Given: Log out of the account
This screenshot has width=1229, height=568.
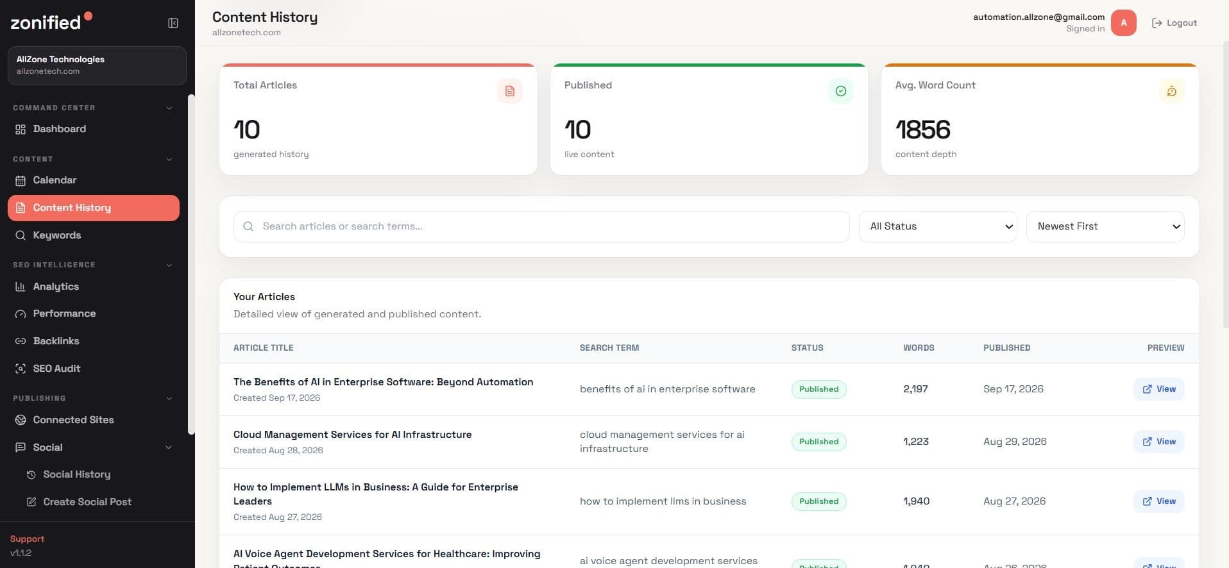Looking at the screenshot, I should coord(1174,23).
